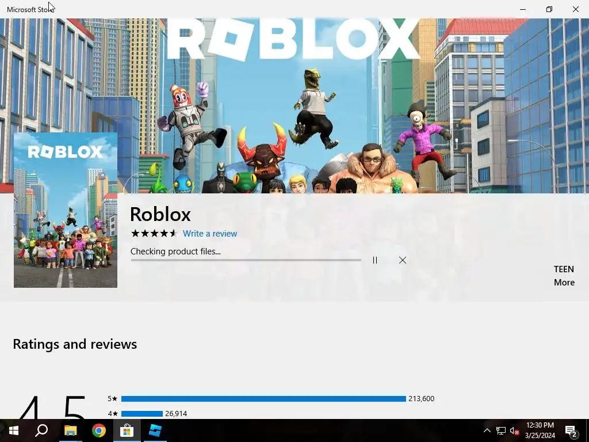
Task: Click the download progress bar
Action: tap(246, 260)
